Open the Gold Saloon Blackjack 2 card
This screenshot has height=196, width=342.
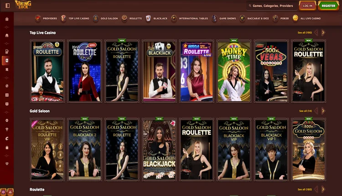pyautogui.click(x=85, y=150)
